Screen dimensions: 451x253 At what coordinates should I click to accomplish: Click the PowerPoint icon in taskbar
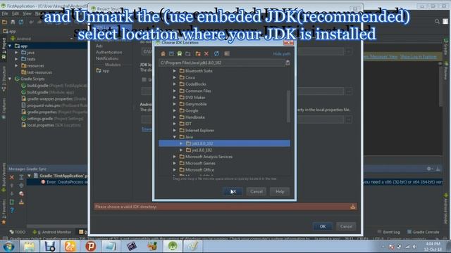tap(91, 247)
